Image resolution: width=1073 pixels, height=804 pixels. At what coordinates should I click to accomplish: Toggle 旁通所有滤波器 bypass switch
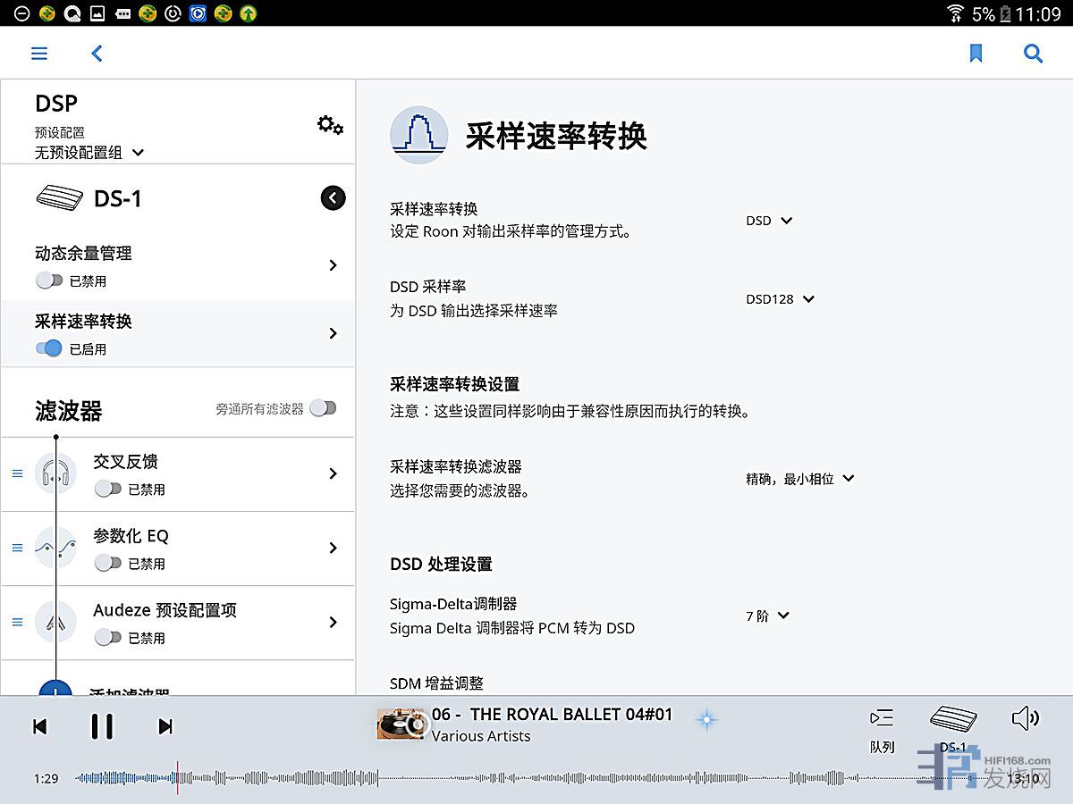pyautogui.click(x=323, y=408)
